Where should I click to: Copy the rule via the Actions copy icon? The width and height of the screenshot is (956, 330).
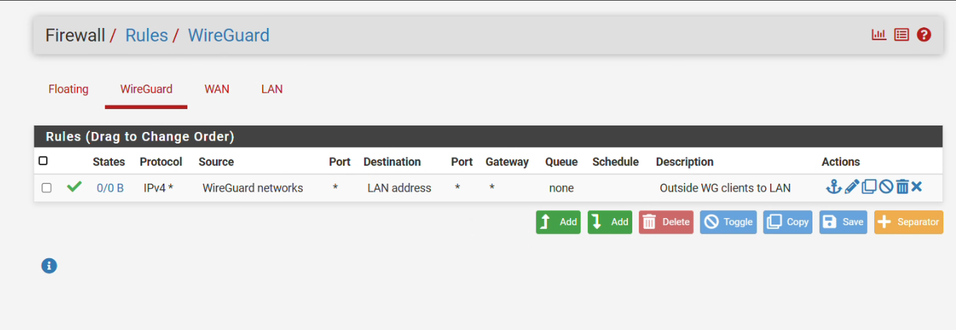[x=869, y=187]
